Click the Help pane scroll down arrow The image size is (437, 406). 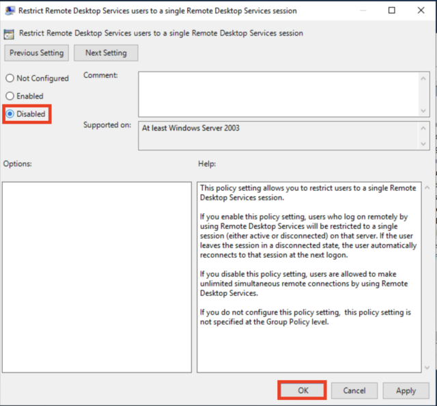click(x=427, y=368)
